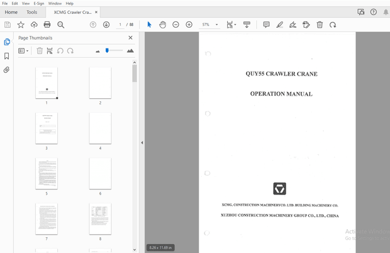This screenshot has height=253, width=390.
Task: Open the zoom level dropdown arrow
Action: pyautogui.click(x=216, y=25)
